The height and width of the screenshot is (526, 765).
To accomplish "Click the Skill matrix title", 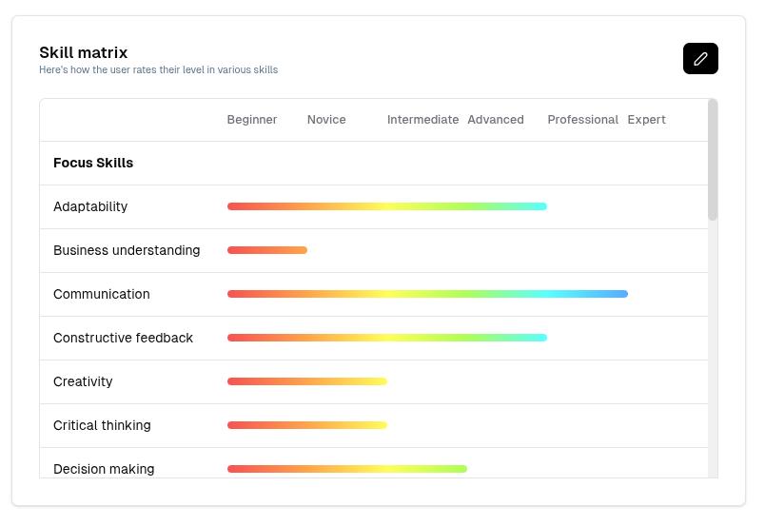I will coord(84,52).
